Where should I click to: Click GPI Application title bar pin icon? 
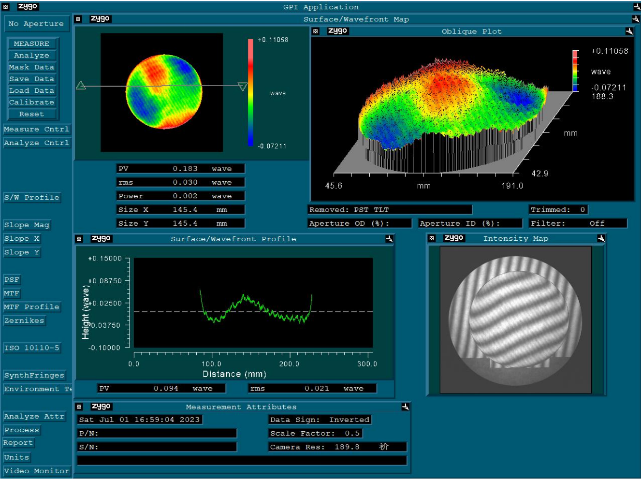[637, 7]
